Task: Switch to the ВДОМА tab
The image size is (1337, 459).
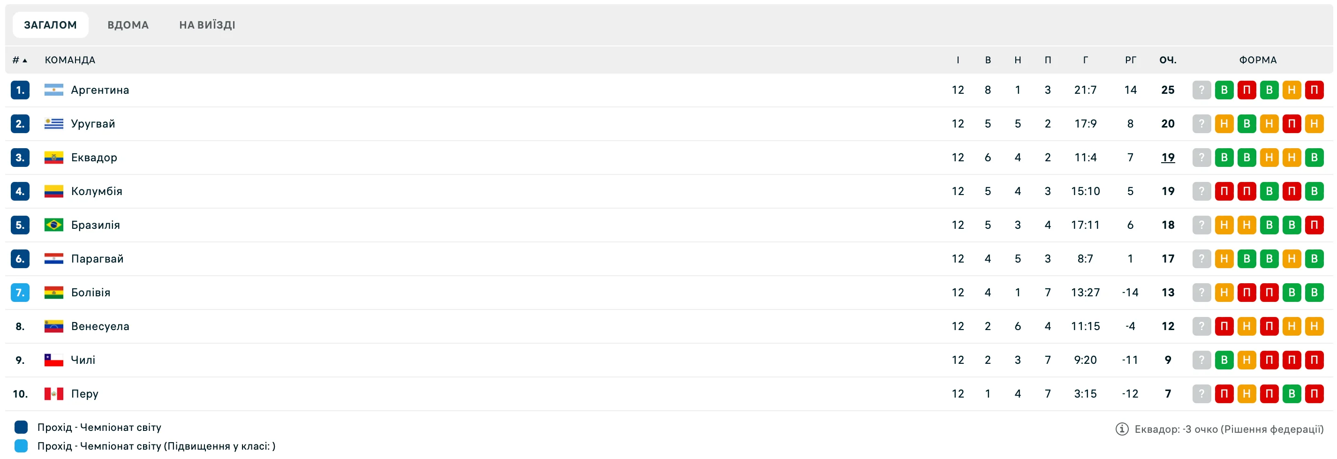Action: 128,25
